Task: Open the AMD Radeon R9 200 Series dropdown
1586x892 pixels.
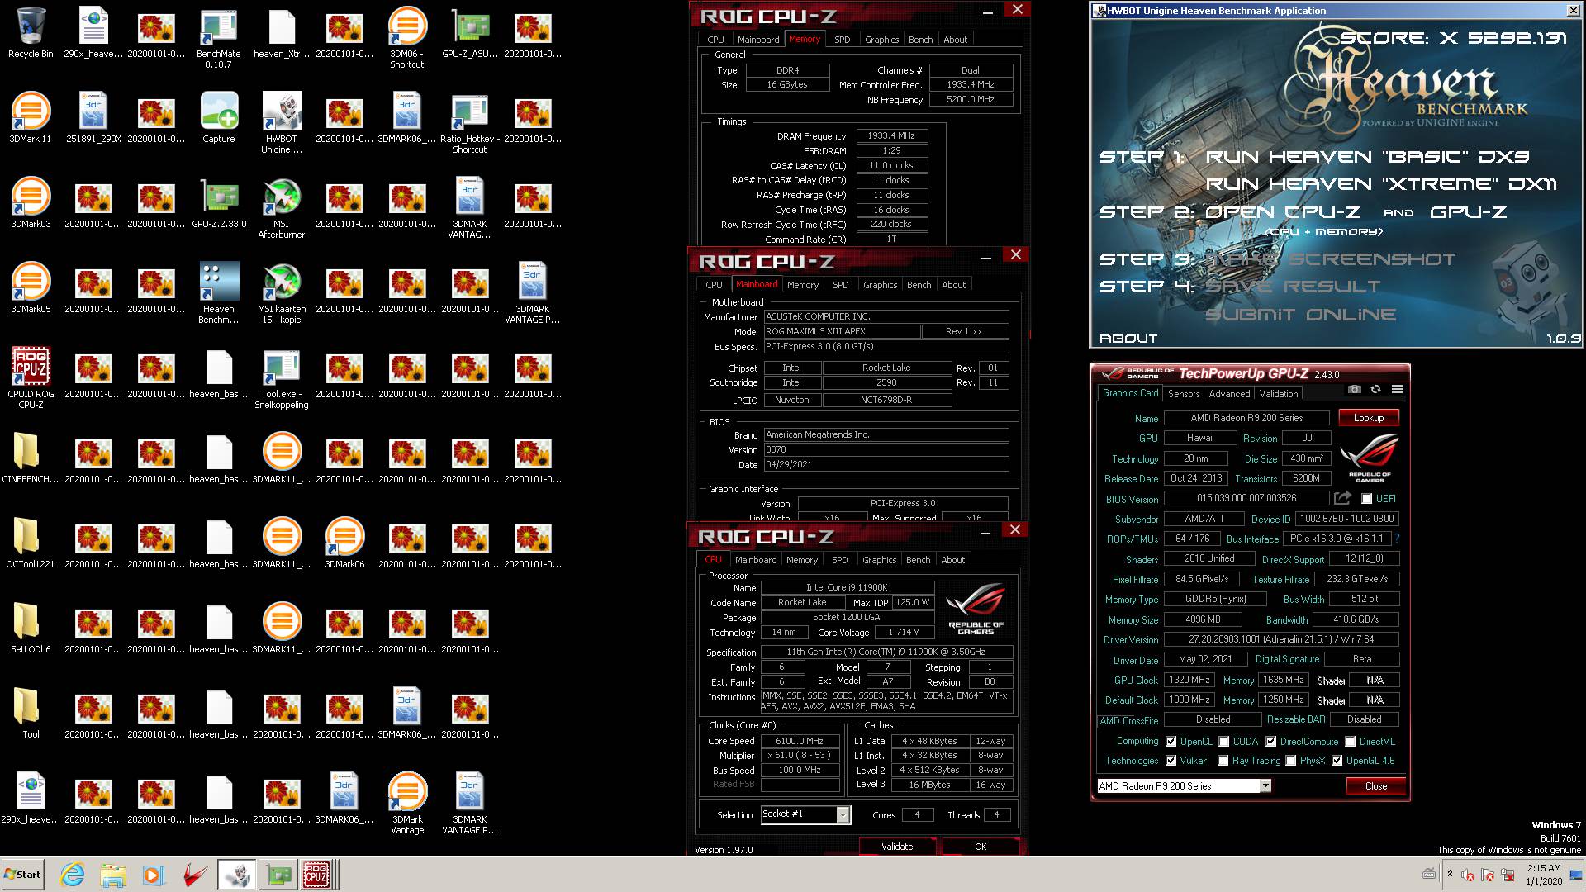Action: (1265, 786)
